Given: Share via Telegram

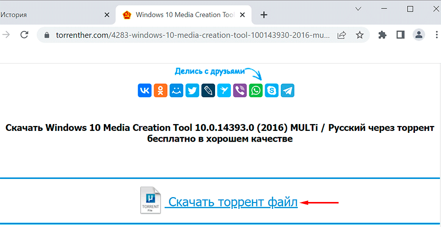Looking at the screenshot, I should [288, 91].
